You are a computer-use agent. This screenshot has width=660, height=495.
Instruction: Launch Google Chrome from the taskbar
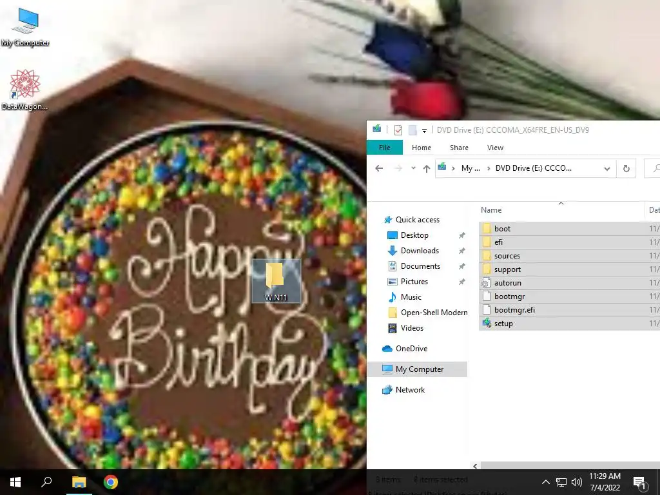111,482
